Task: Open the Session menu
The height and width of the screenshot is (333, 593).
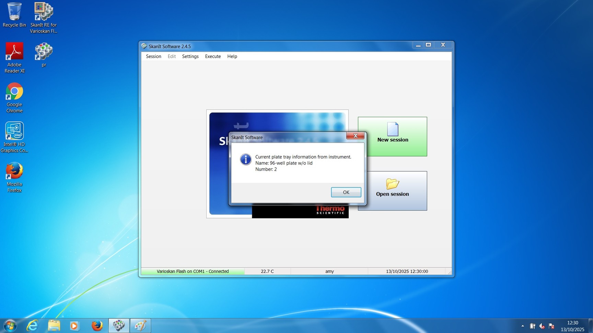Action: tap(153, 56)
